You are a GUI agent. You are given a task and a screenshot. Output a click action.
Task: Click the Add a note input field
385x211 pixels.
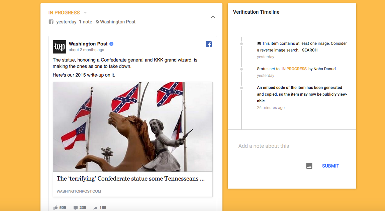tap(292, 146)
